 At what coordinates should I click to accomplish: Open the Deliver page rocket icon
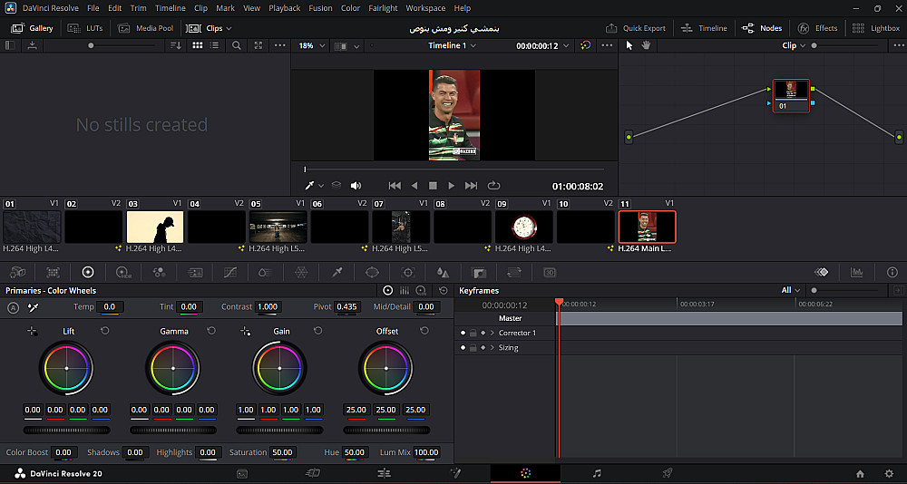(x=667, y=473)
